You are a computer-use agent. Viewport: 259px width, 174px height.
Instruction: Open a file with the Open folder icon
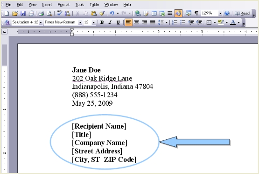click(x=15, y=13)
